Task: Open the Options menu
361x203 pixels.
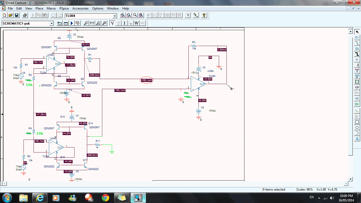Action: (98, 8)
